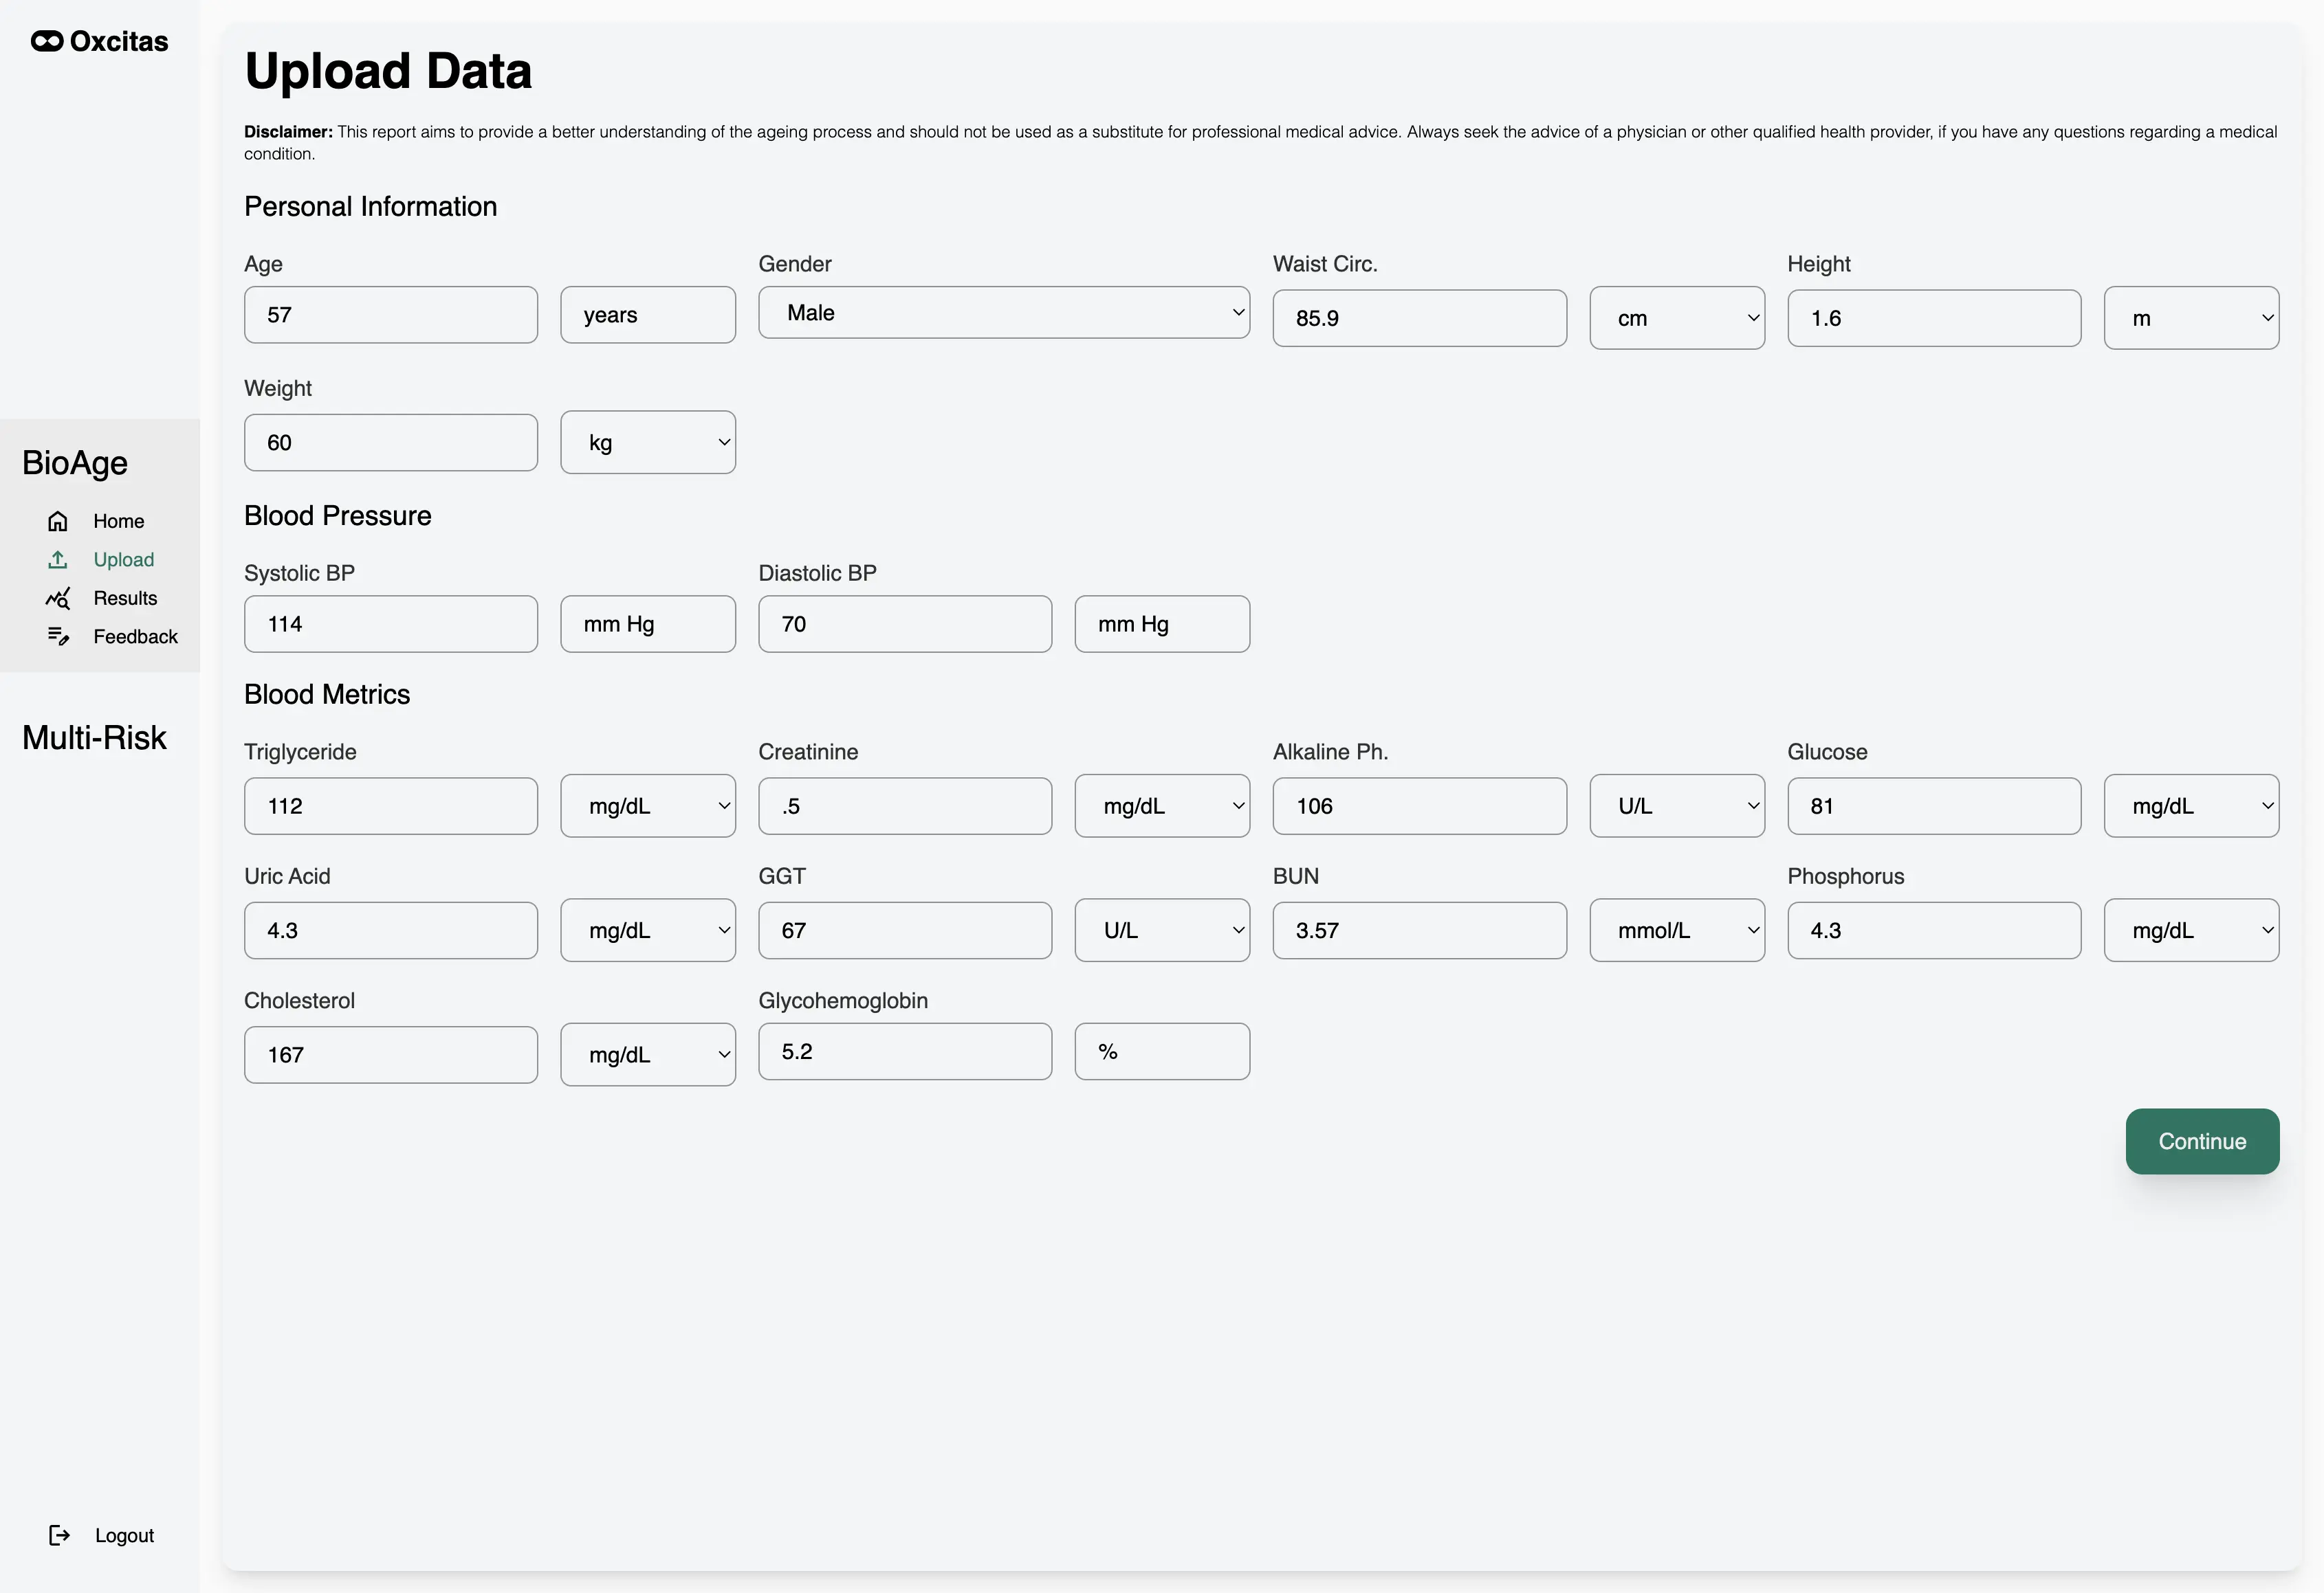This screenshot has height=1593, width=2324.
Task: Click the Age years unit box
Action: 648,315
